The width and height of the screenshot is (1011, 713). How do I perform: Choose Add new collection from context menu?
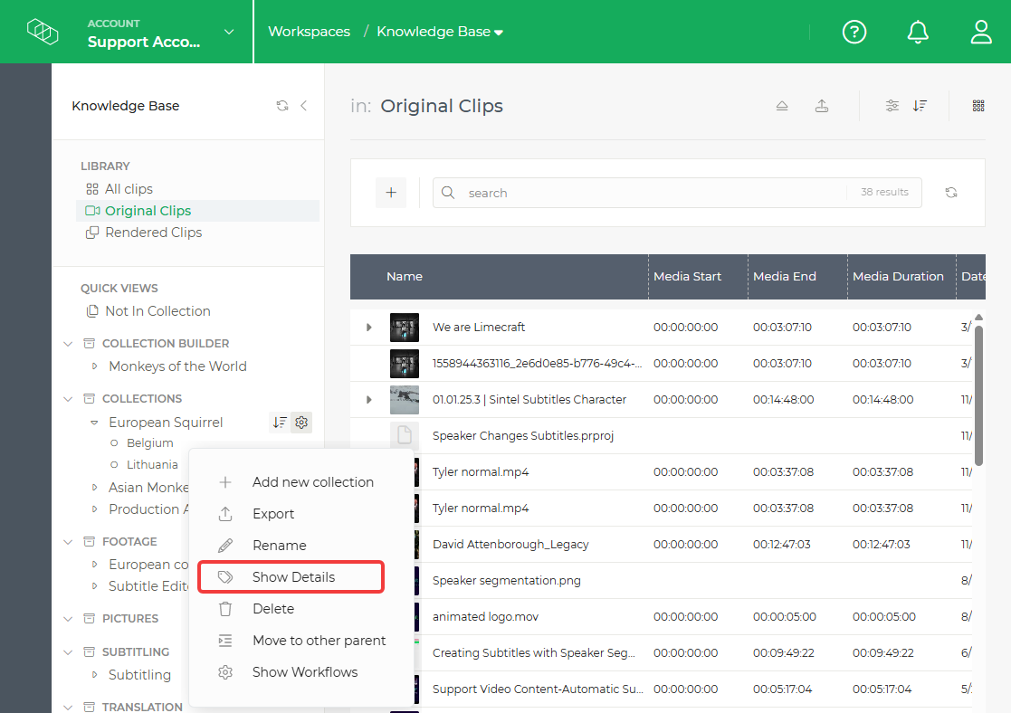pyautogui.click(x=300, y=482)
